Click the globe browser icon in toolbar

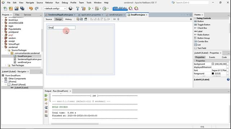(x=70, y=9)
